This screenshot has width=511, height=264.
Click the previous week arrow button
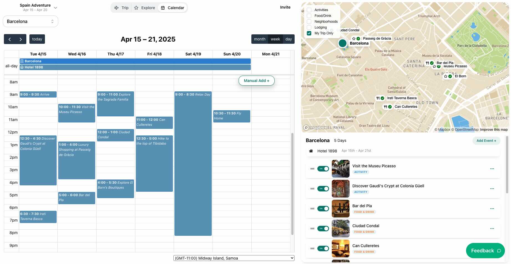[10, 39]
